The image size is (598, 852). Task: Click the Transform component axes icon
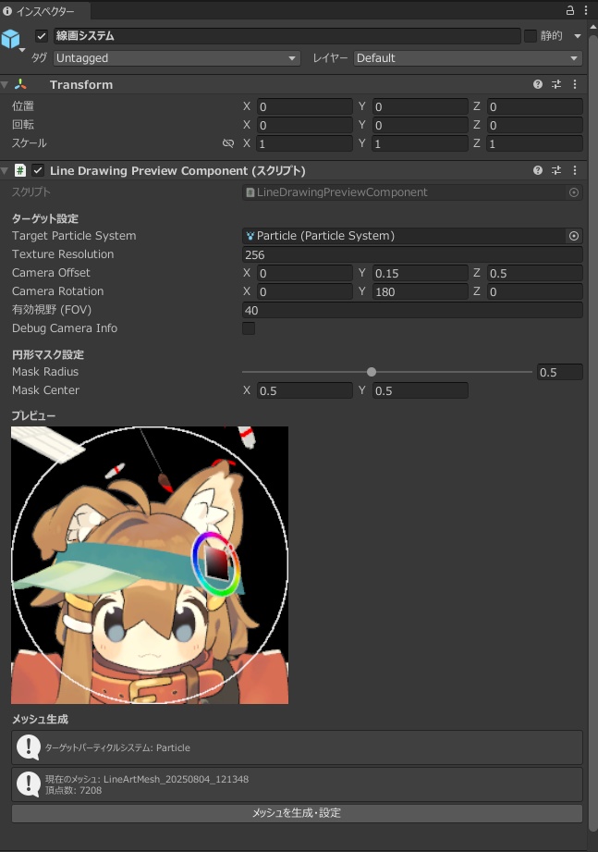pos(20,84)
